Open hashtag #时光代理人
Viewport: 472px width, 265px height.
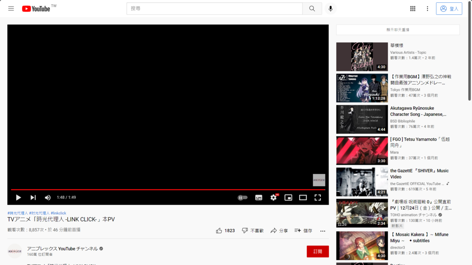[x=40, y=213]
